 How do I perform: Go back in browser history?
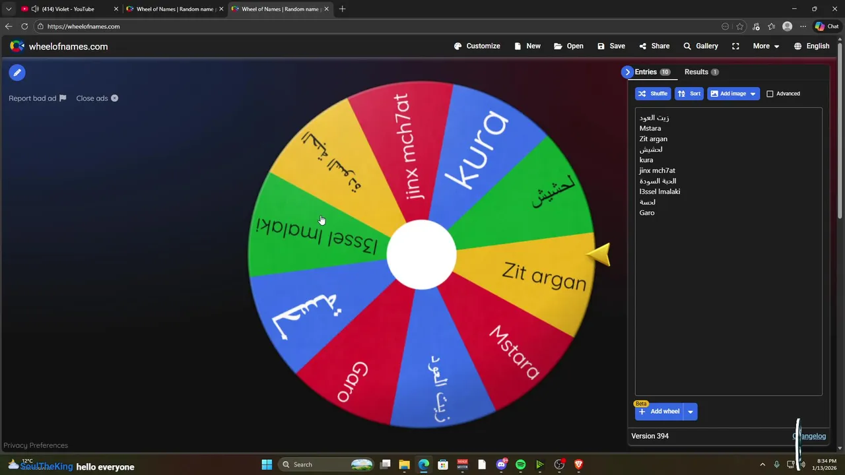click(9, 26)
